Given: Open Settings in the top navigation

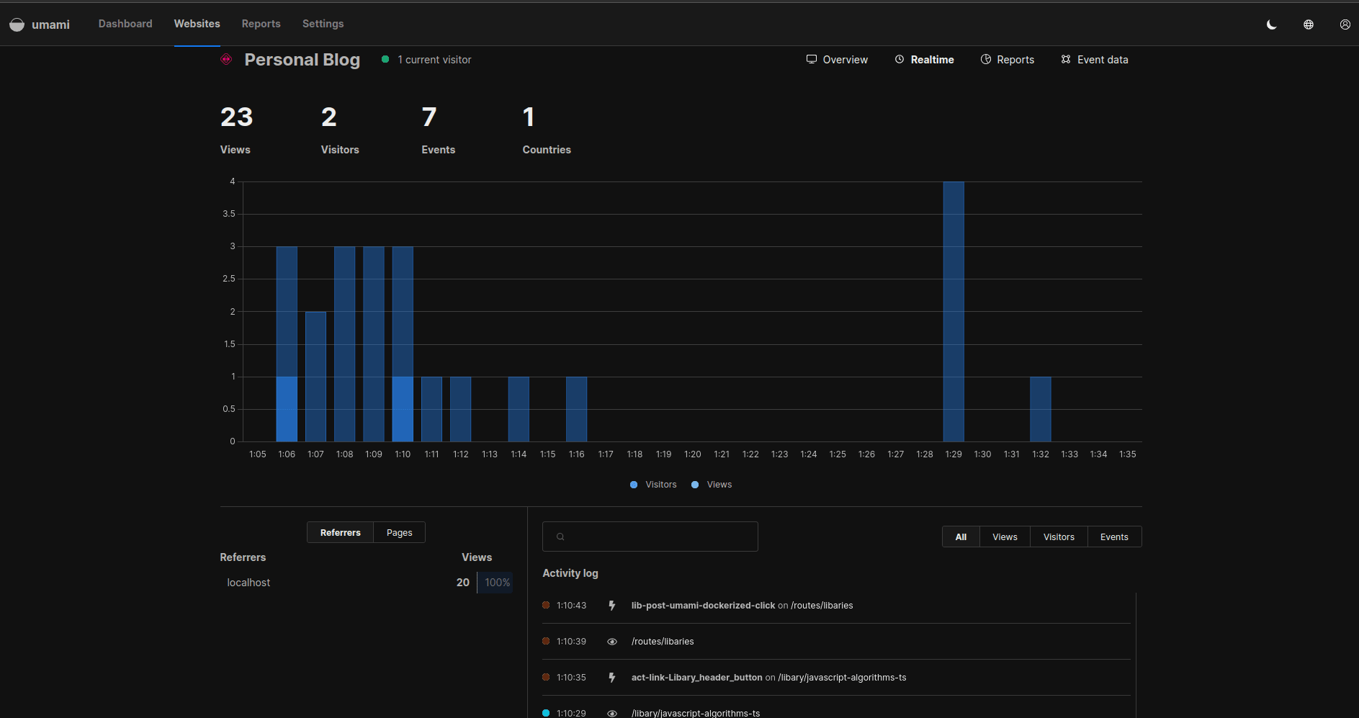Looking at the screenshot, I should point(323,24).
